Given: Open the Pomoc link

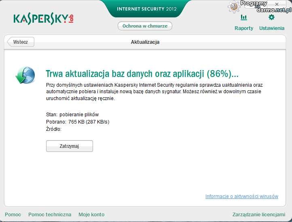Looking at the screenshot, I should 13,215.
